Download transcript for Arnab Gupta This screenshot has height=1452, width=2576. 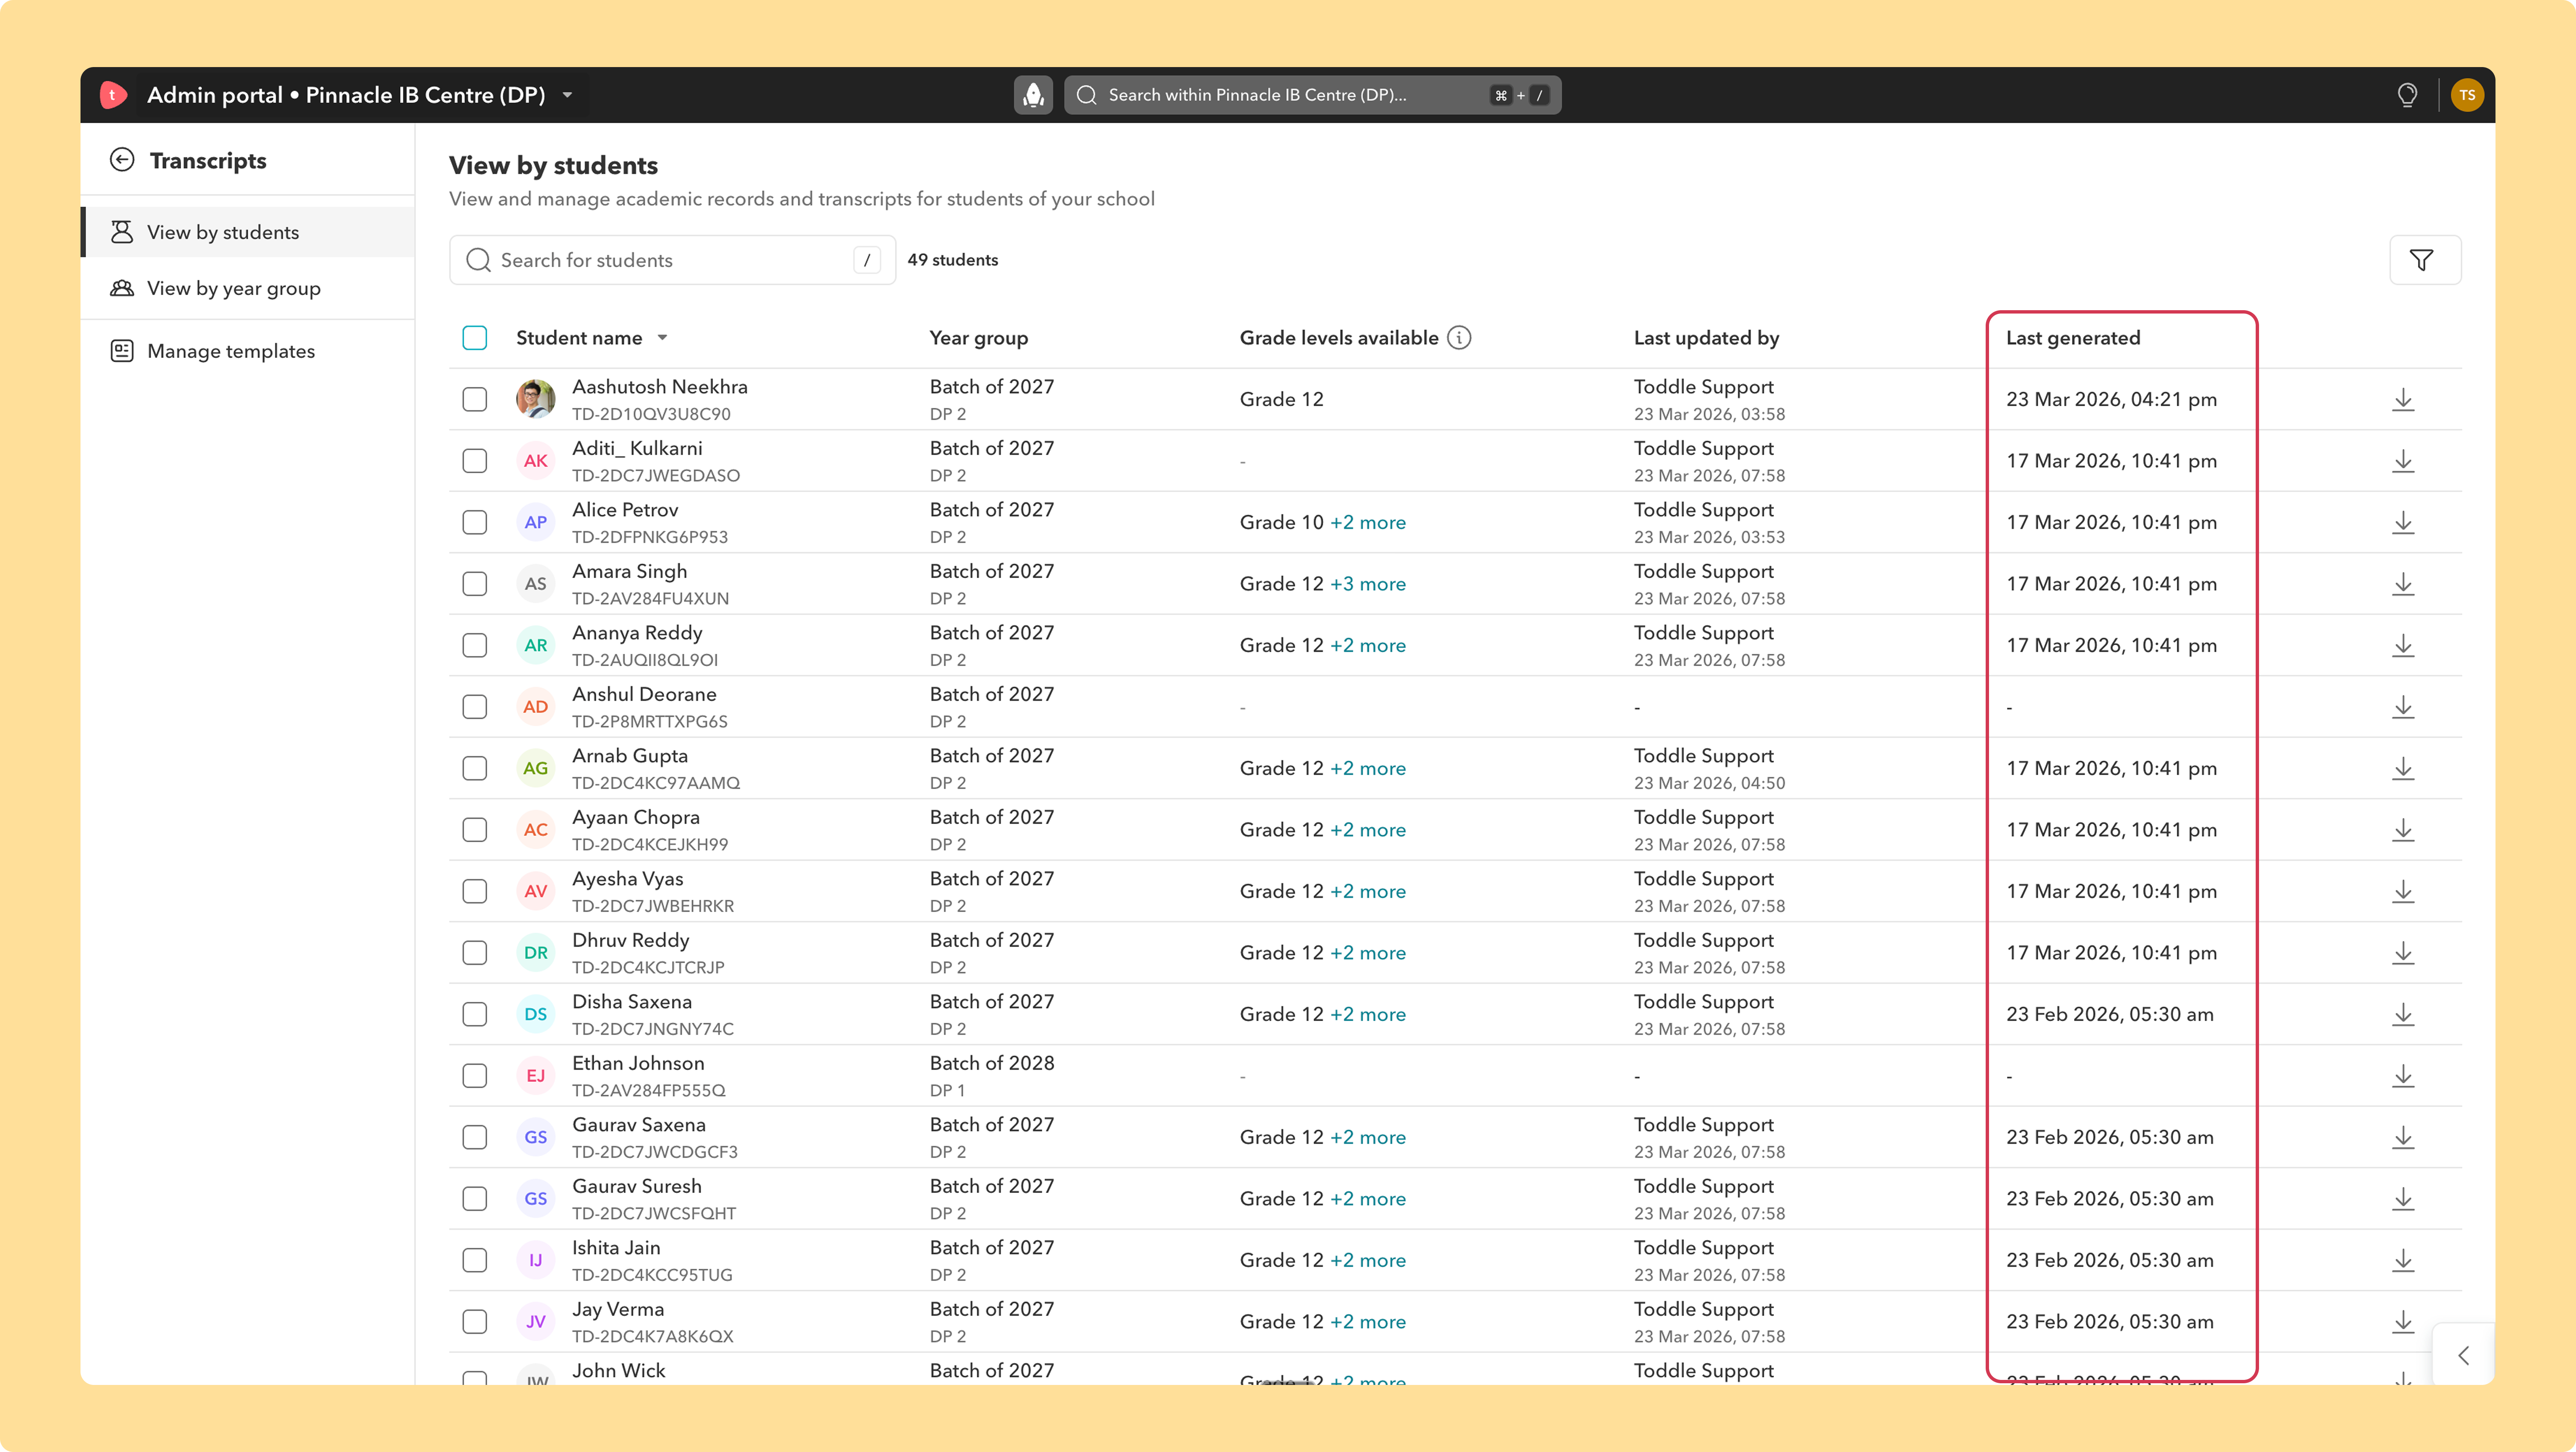coord(2403,768)
